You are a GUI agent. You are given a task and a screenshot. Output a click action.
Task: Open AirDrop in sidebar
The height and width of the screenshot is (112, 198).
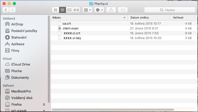(x=17, y=24)
